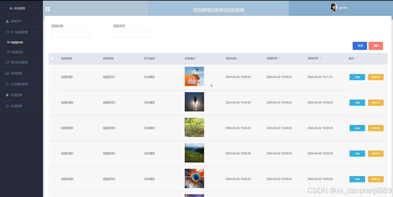Open cover thumbnail of 视频标题1 row
The image size is (393, 197).
point(194,77)
